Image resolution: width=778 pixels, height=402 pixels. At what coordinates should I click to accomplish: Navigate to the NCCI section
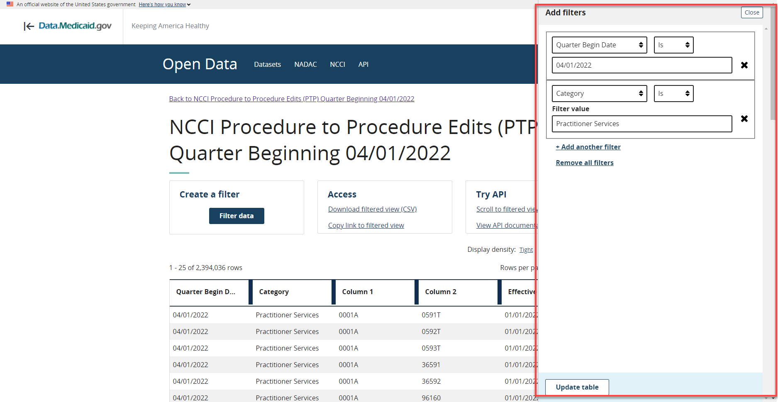pyautogui.click(x=337, y=64)
